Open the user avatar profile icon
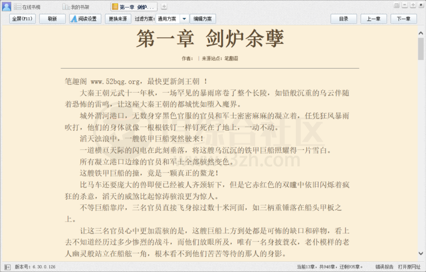 [x=7, y=7]
